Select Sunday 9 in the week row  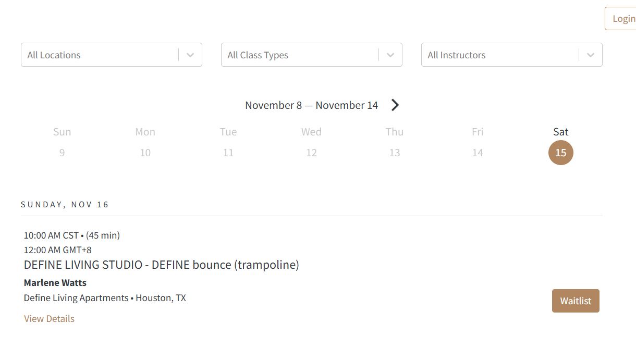[62, 153]
